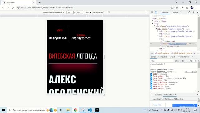Screen dimensions: 200x113
Task: Collapse the block-opisanie__phone div node
Action: pos(158,36)
